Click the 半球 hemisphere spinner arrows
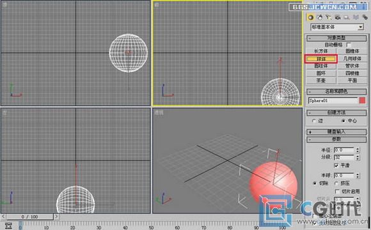 (358, 176)
